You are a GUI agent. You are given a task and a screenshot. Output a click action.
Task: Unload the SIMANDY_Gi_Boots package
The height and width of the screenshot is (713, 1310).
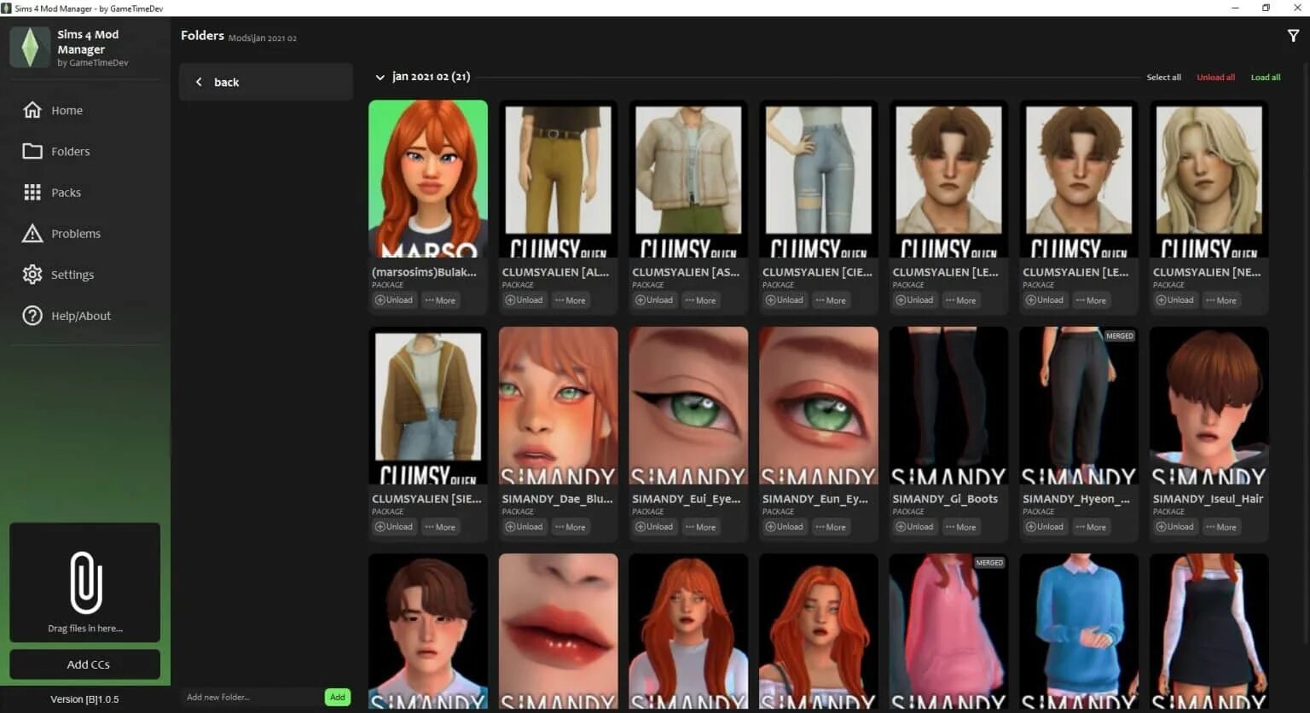[914, 527]
